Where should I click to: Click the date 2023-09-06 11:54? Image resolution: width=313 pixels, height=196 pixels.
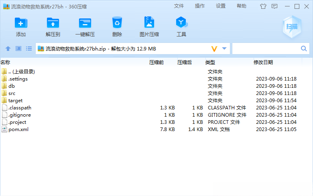tap(276, 100)
